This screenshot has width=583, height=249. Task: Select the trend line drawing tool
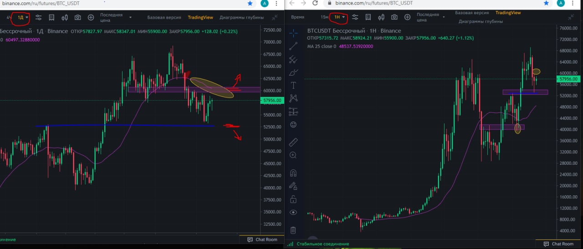click(293, 46)
